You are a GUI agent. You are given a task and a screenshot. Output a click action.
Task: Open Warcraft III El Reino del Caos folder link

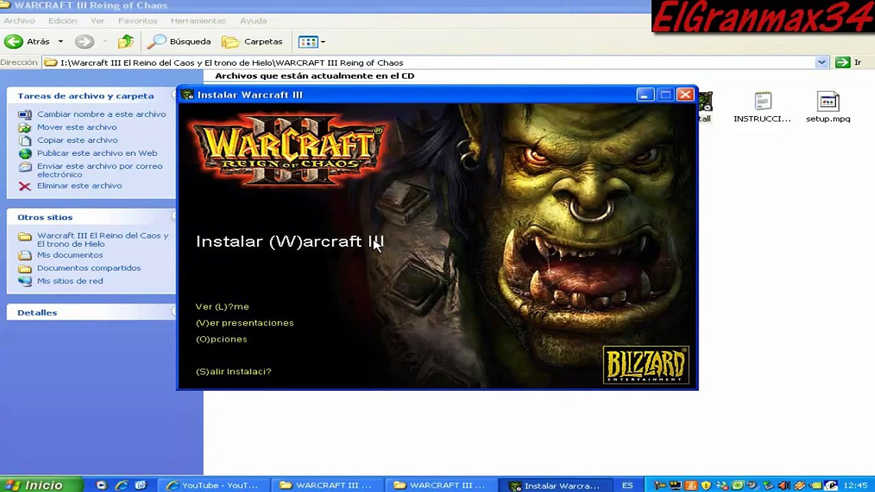pyautogui.click(x=103, y=239)
